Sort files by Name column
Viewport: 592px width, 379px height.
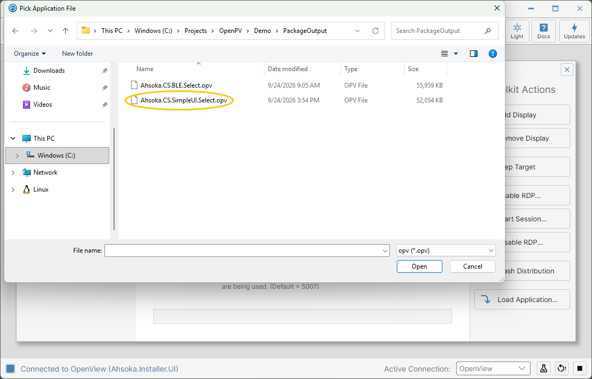[145, 69]
